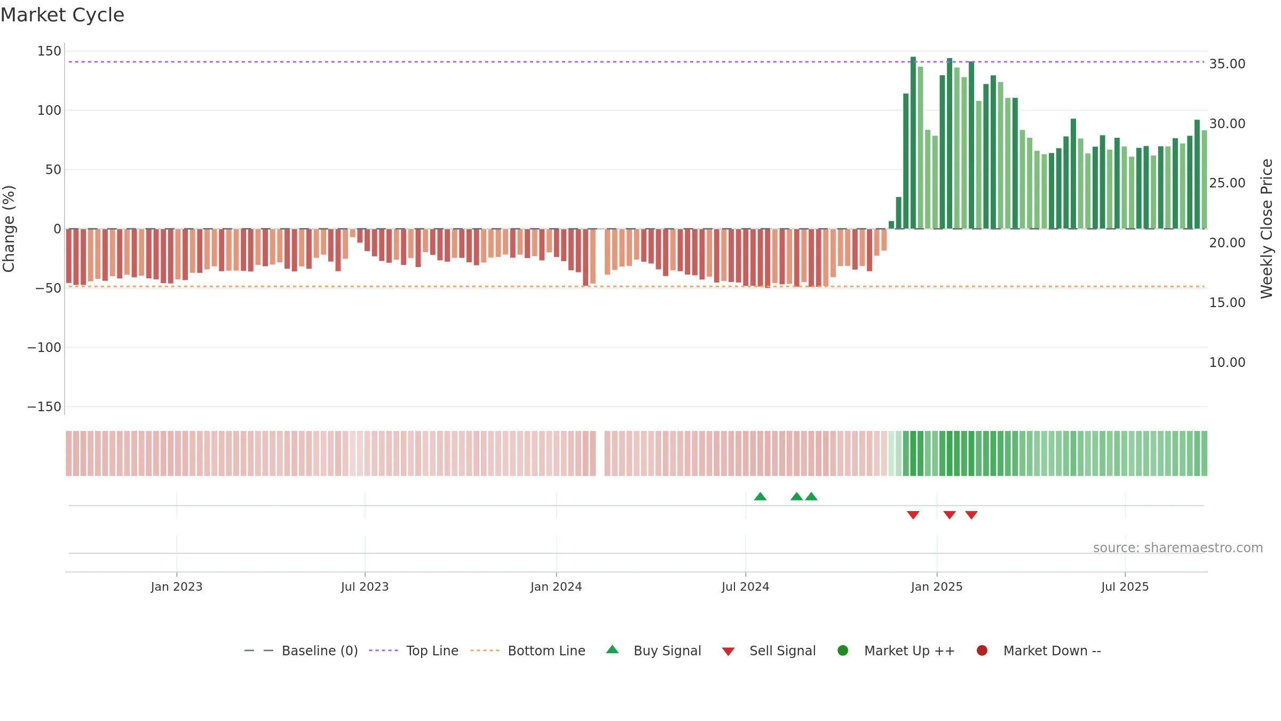1281x721 pixels.
Task: Click the green Market Up legend dot
Action: click(843, 651)
